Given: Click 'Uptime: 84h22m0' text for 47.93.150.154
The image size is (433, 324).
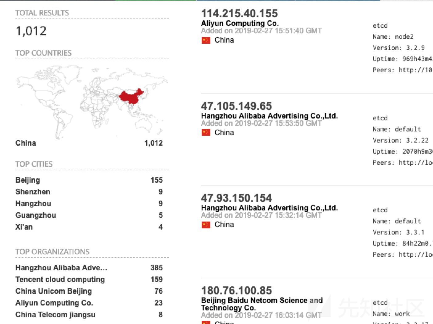Looking at the screenshot, I should pos(402,243).
